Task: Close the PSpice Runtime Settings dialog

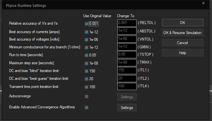Action: click(x=203, y=3)
